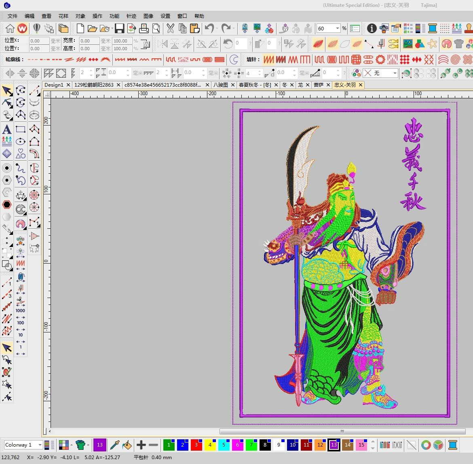Open the 文件 menu
This screenshot has height=464, width=473.
(13, 16)
